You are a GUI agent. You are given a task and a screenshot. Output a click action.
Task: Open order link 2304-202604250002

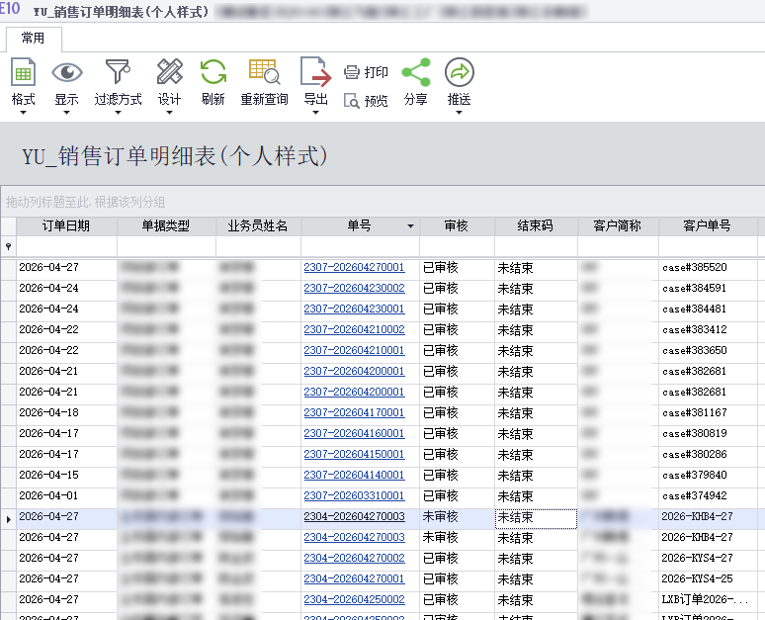[x=354, y=599]
